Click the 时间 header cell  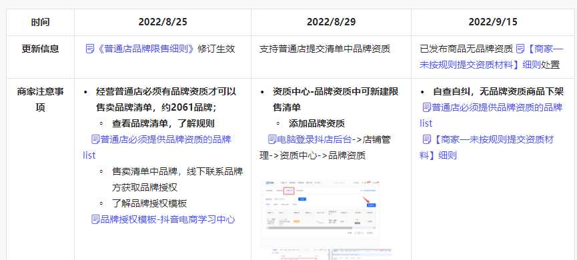click(x=40, y=22)
